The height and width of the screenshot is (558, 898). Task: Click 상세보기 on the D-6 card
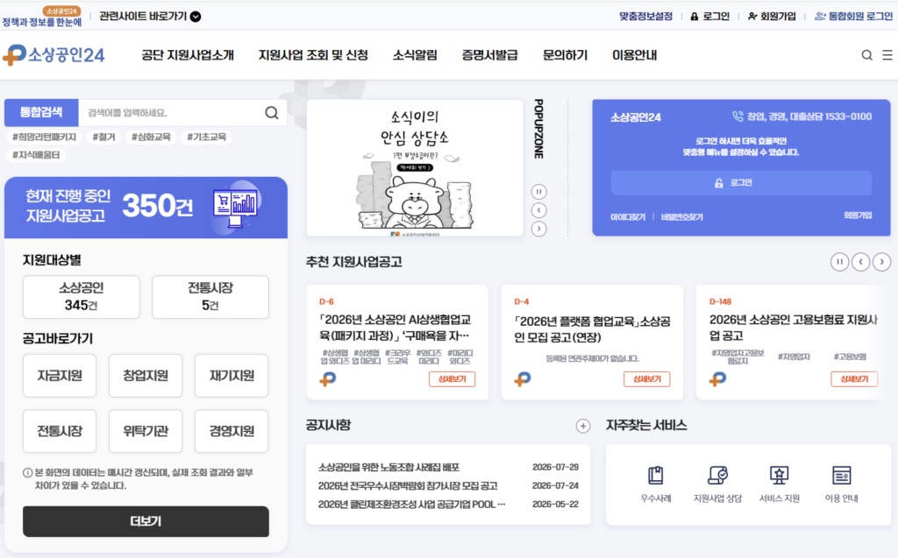452,379
